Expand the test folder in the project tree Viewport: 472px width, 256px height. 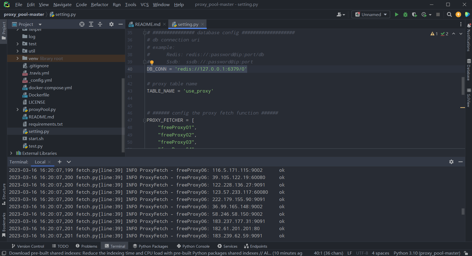18,44
